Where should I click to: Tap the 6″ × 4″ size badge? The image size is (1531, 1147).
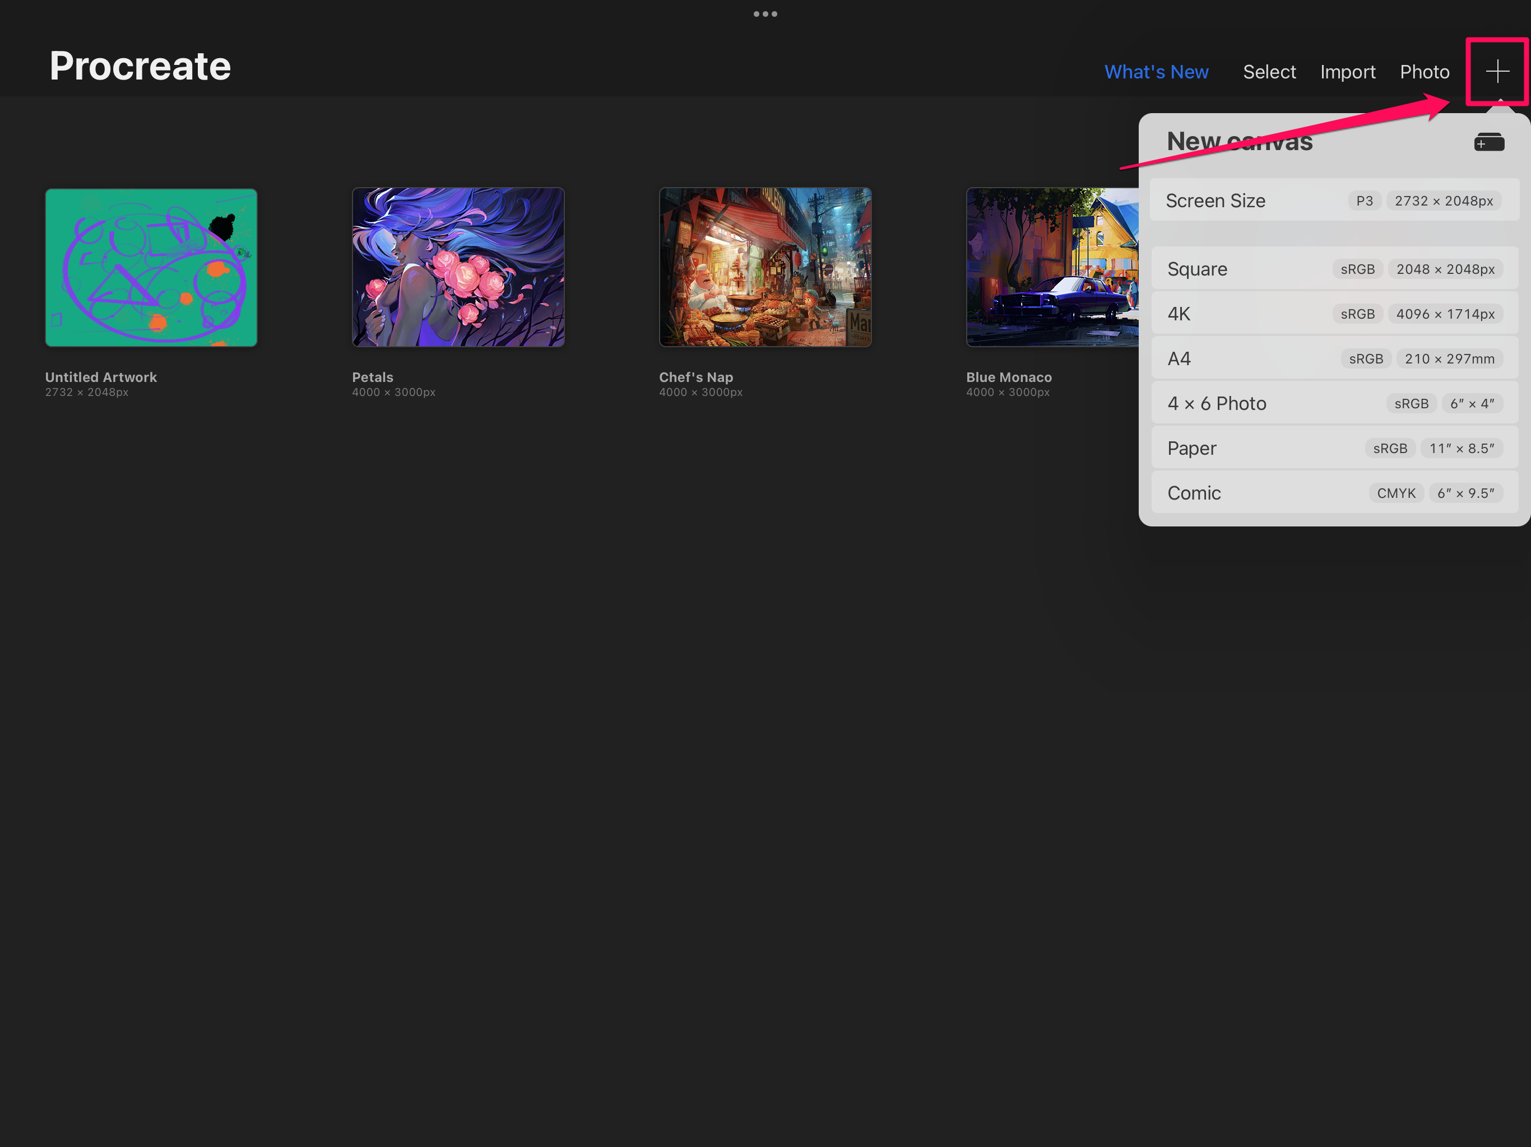[1472, 403]
